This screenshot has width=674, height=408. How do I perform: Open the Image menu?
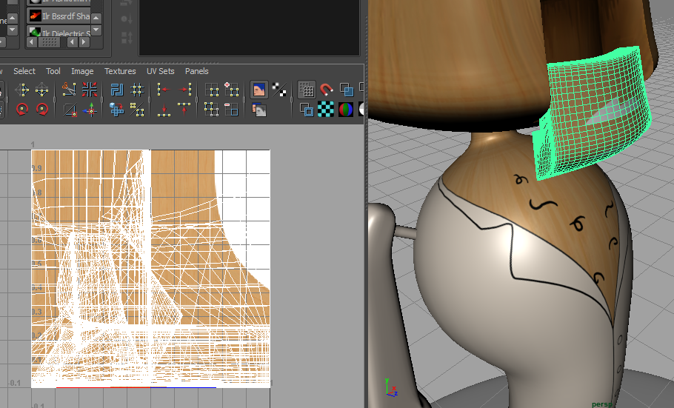[x=82, y=71]
